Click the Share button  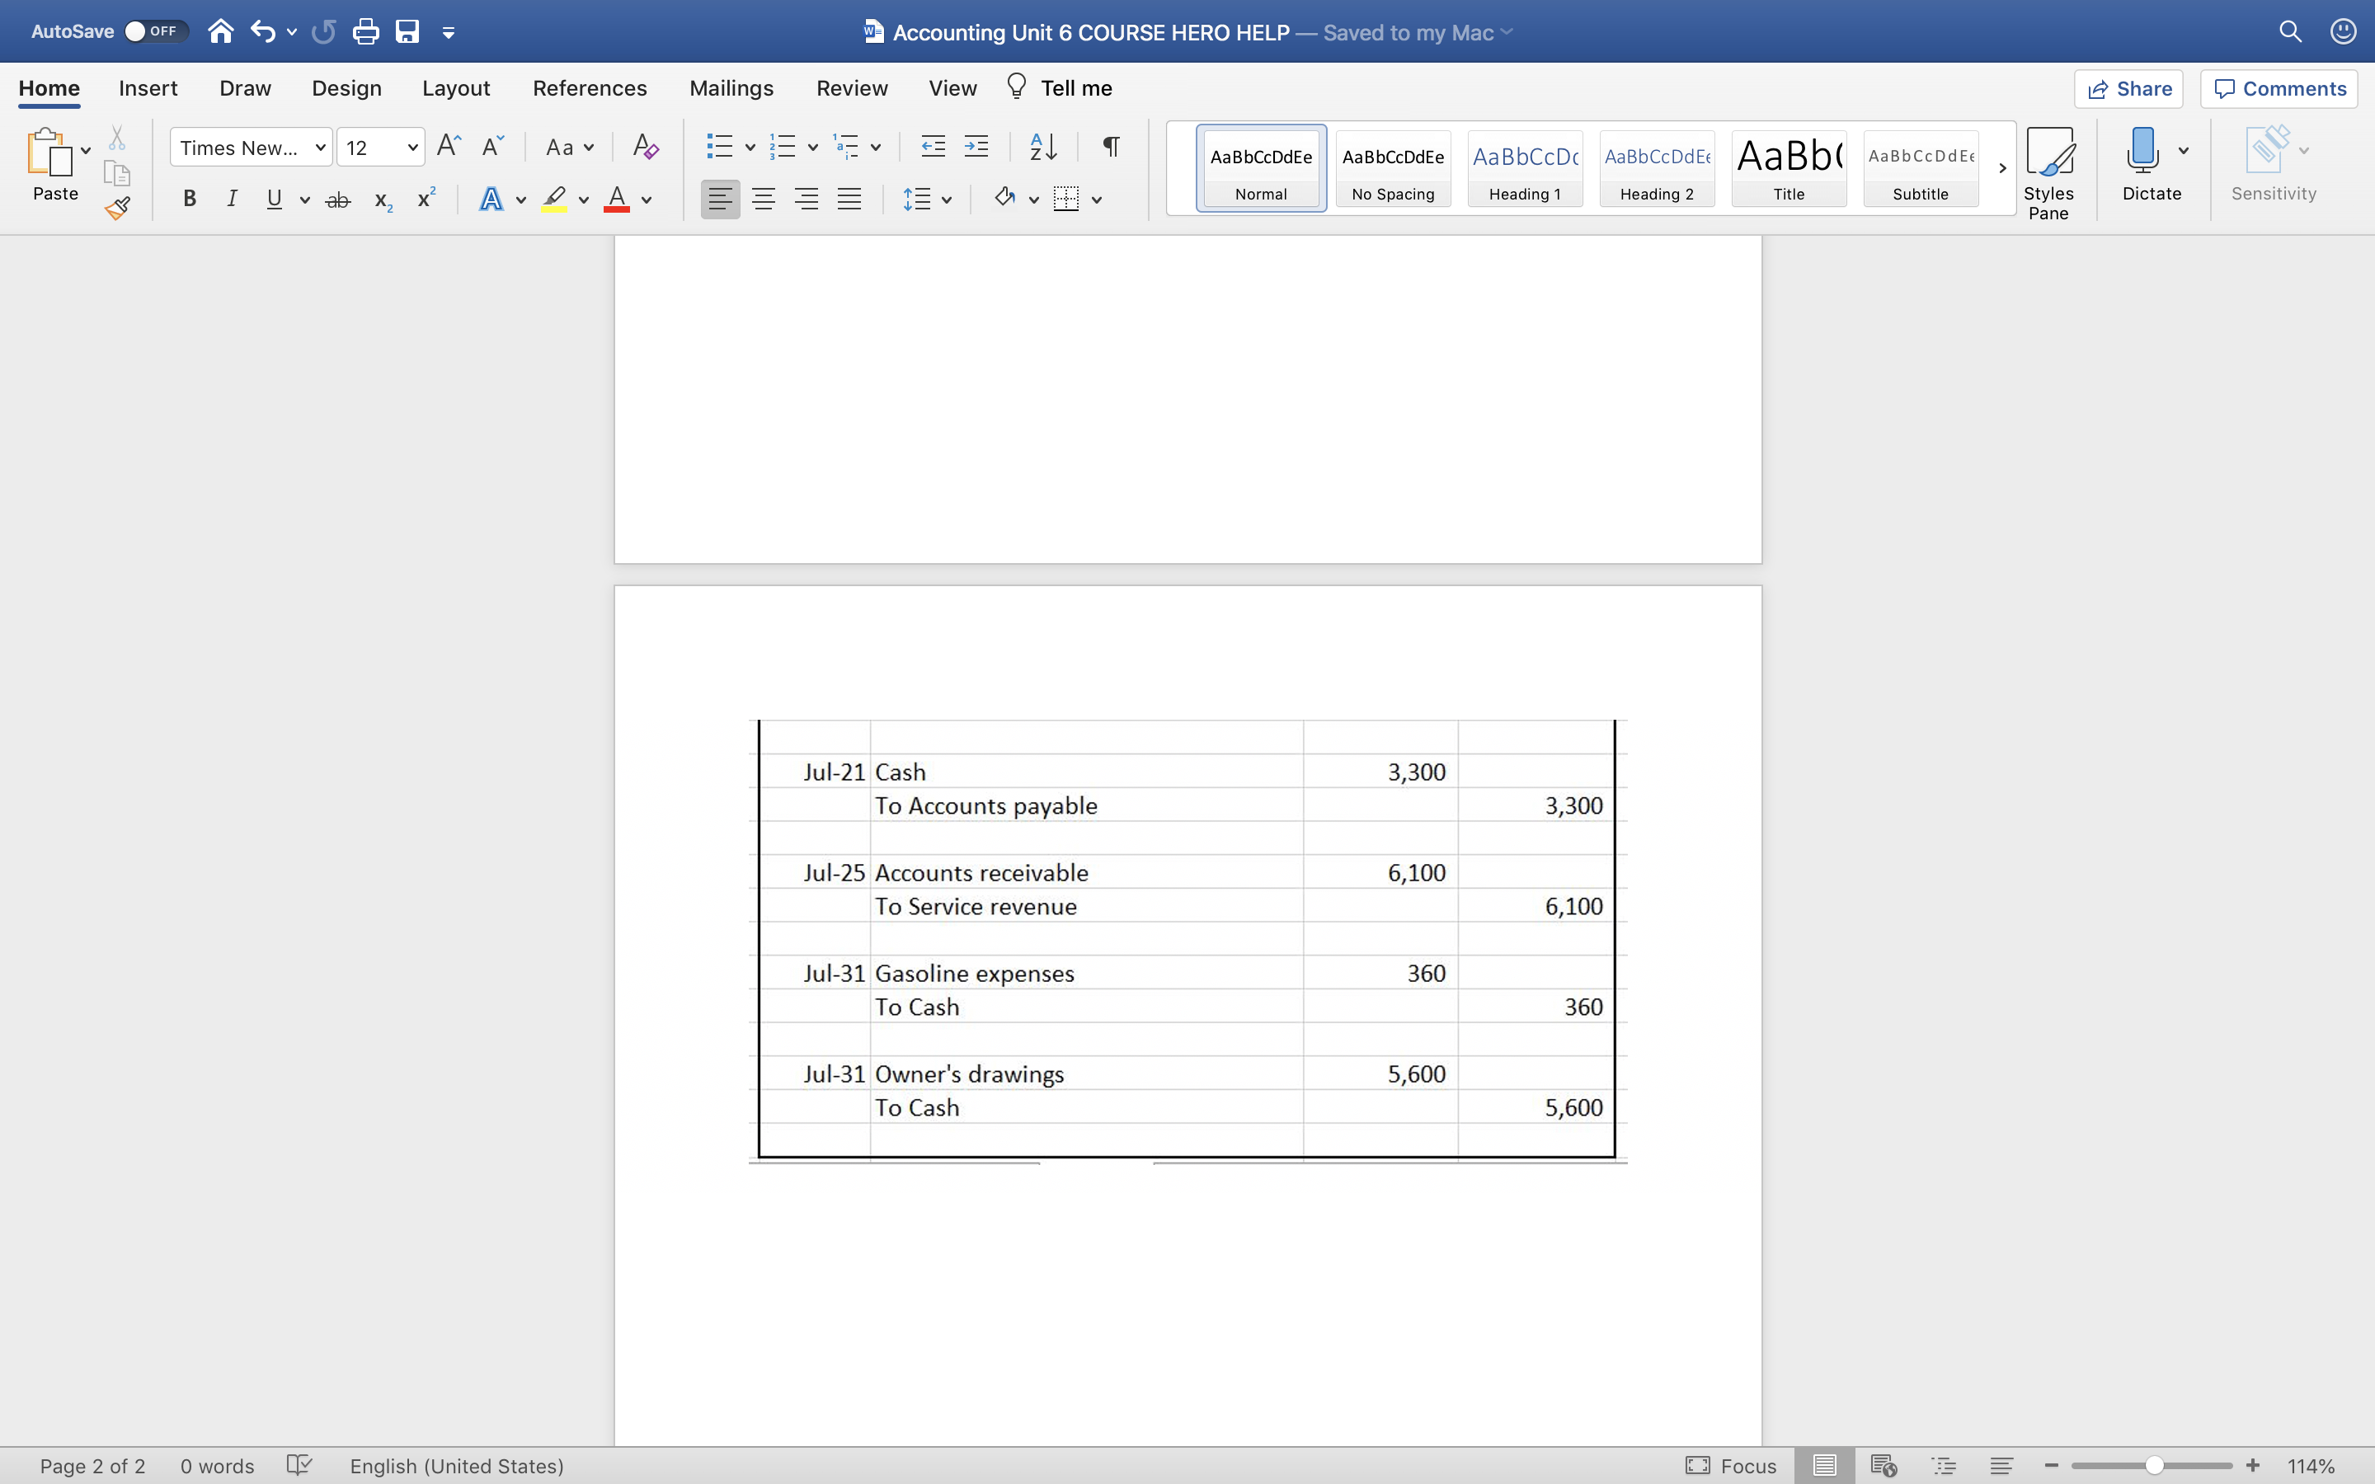(x=2129, y=88)
